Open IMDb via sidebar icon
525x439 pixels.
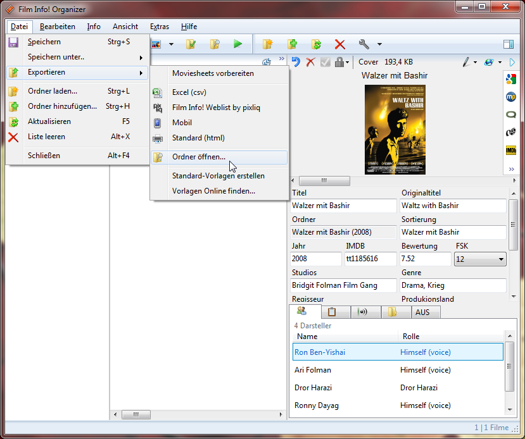(511, 151)
